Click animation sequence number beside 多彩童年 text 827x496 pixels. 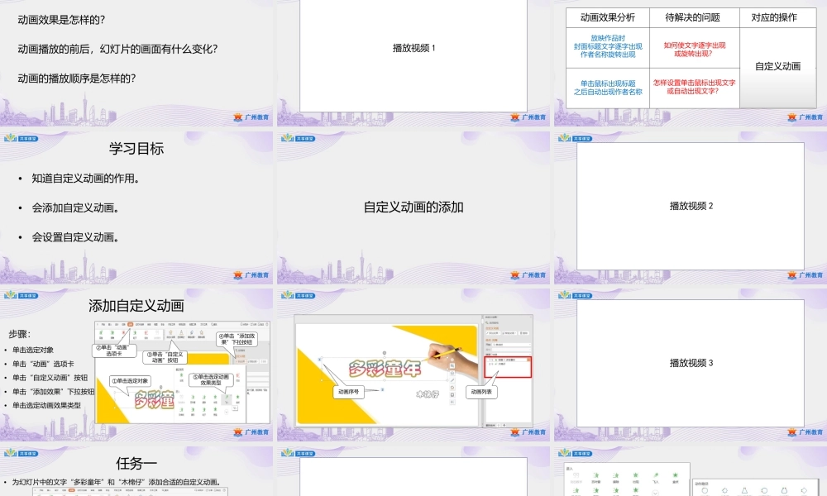[x=319, y=360]
